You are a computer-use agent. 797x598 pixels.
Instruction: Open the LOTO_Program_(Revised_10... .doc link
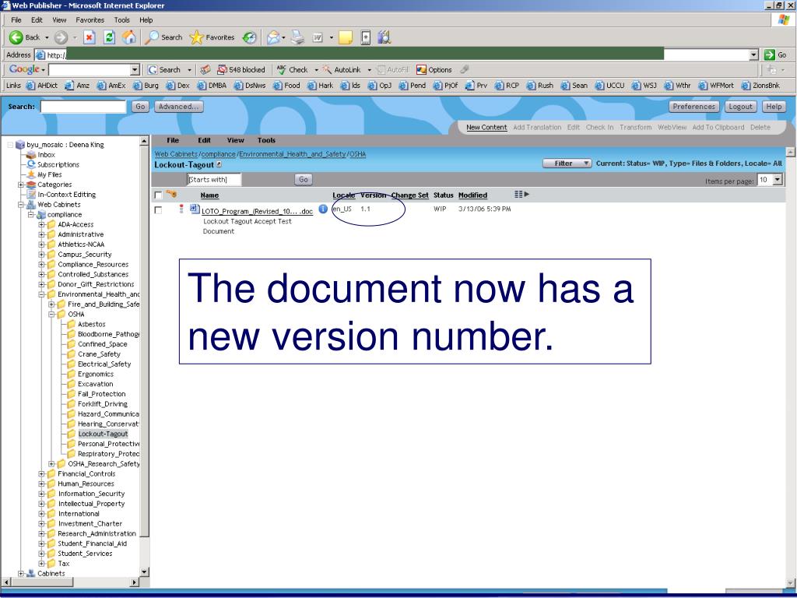[x=257, y=212]
